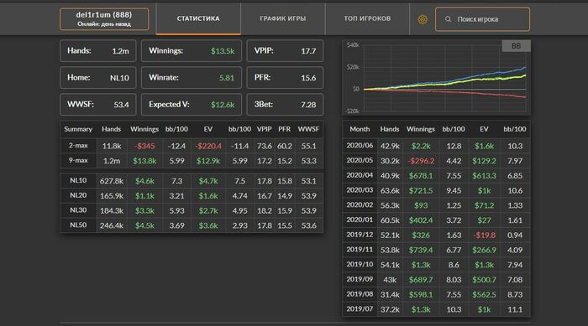Select the Hands 1.2m stat box
The image size is (588, 326).
pos(98,50)
